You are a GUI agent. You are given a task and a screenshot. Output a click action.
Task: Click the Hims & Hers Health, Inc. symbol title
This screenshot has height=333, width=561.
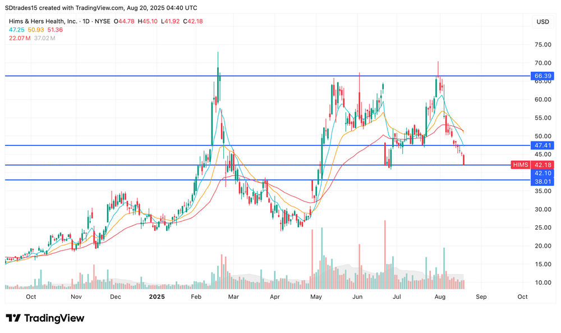43,21
